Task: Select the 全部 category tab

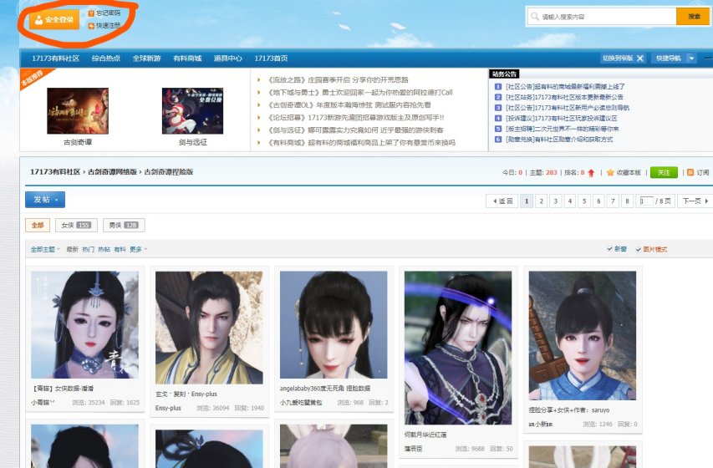Action: click(x=38, y=225)
